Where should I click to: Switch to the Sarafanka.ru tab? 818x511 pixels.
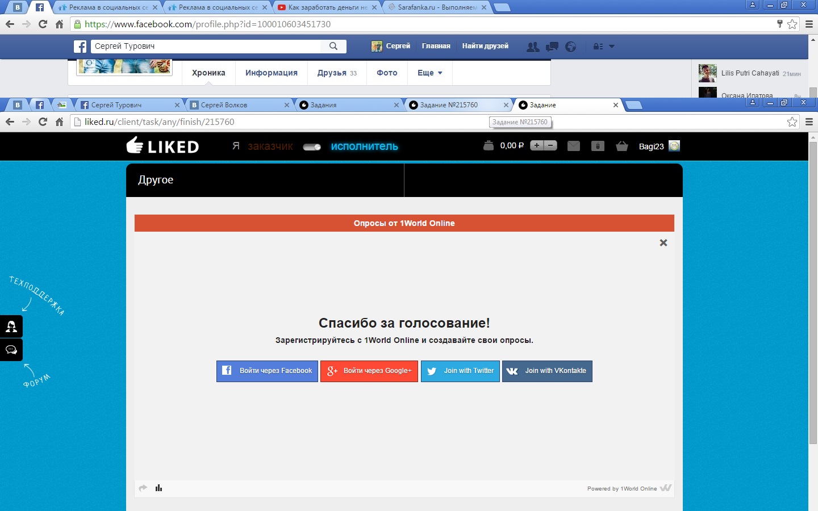tap(436, 7)
